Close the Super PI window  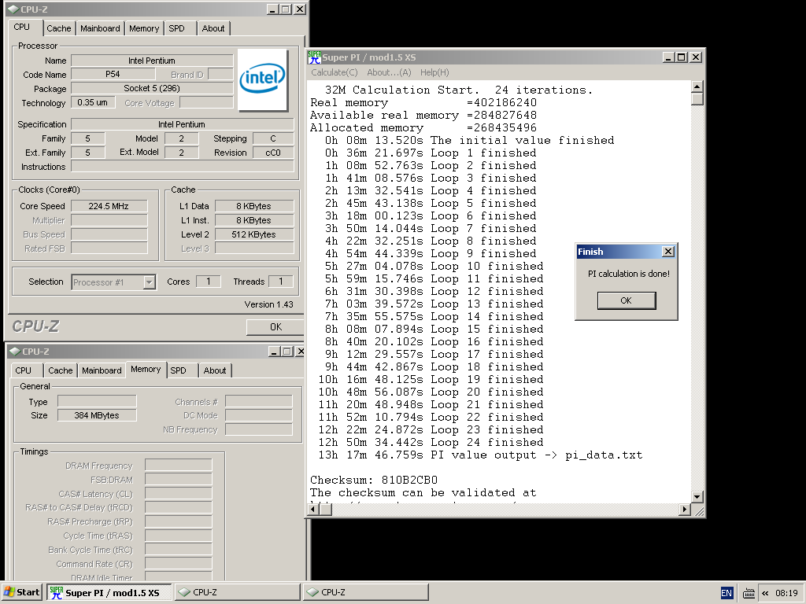[696, 57]
